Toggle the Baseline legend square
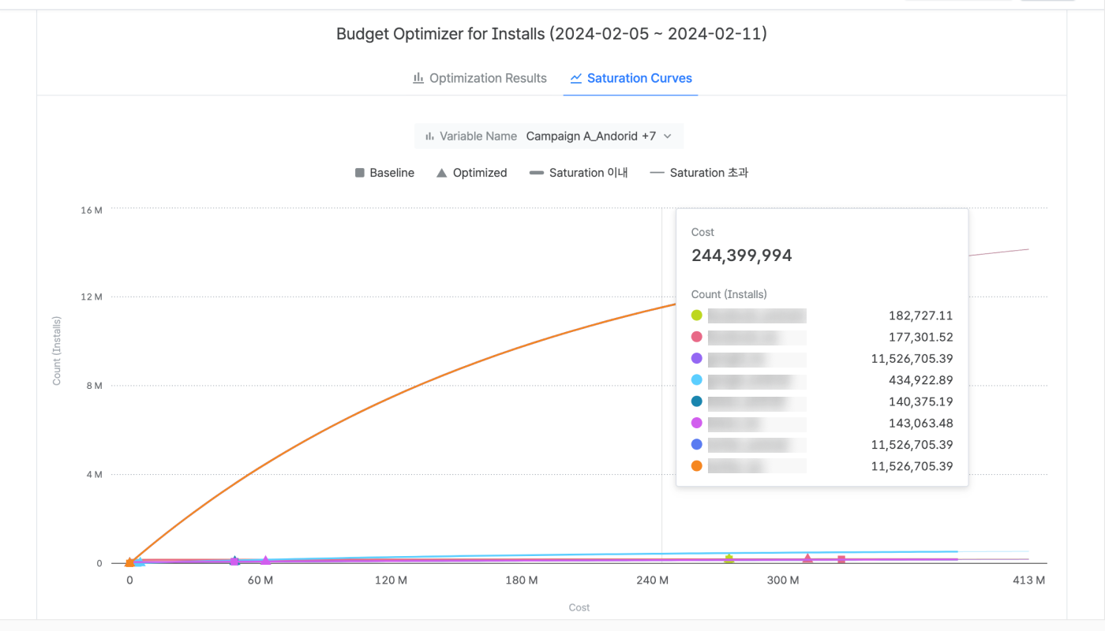 point(360,173)
